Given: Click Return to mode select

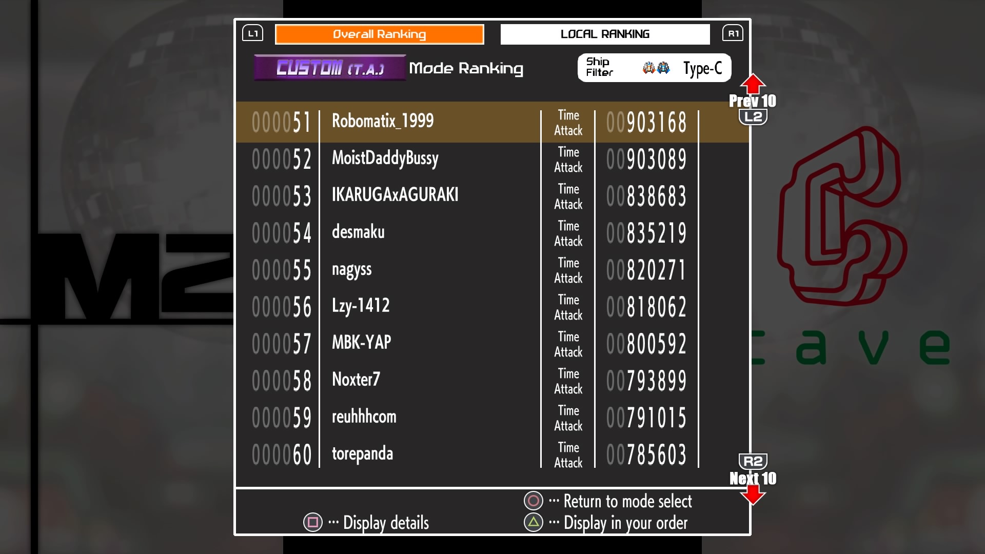Looking at the screenshot, I should point(627,501).
